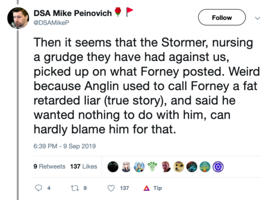Click the Brave Tip triangle icon
The height and width of the screenshot is (200, 270).
tap(146, 188)
